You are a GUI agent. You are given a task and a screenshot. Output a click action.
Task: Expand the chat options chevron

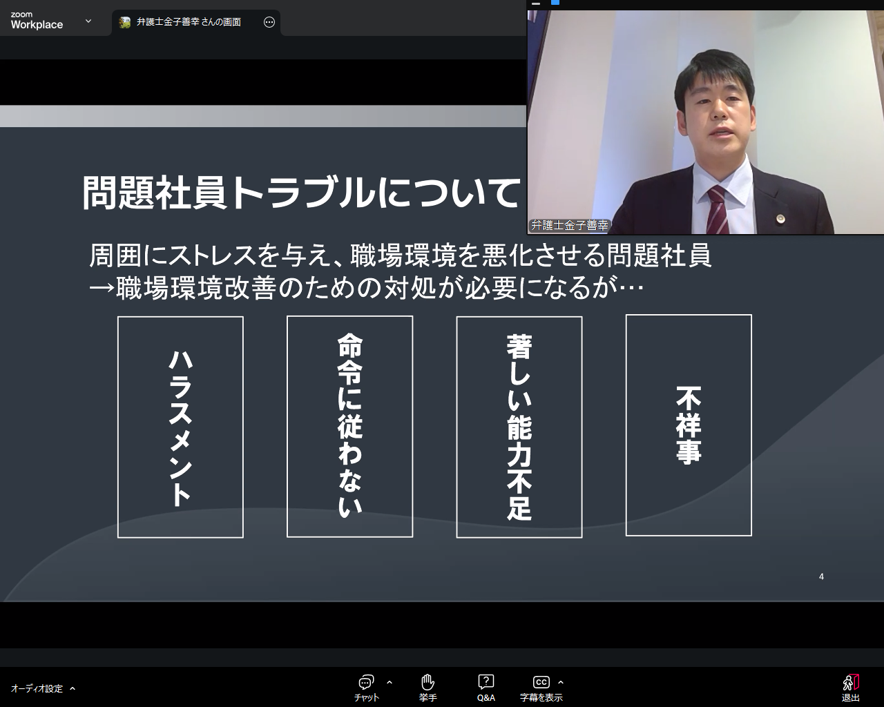click(390, 682)
